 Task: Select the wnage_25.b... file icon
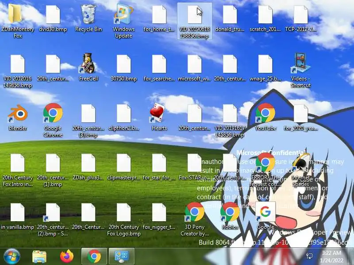(265, 68)
